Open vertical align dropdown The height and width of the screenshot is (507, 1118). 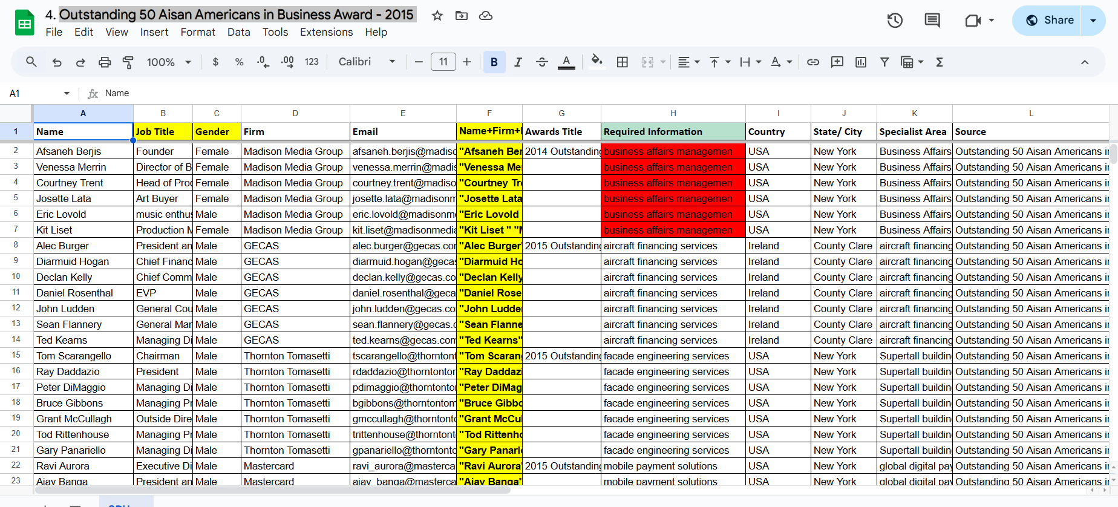[720, 62]
